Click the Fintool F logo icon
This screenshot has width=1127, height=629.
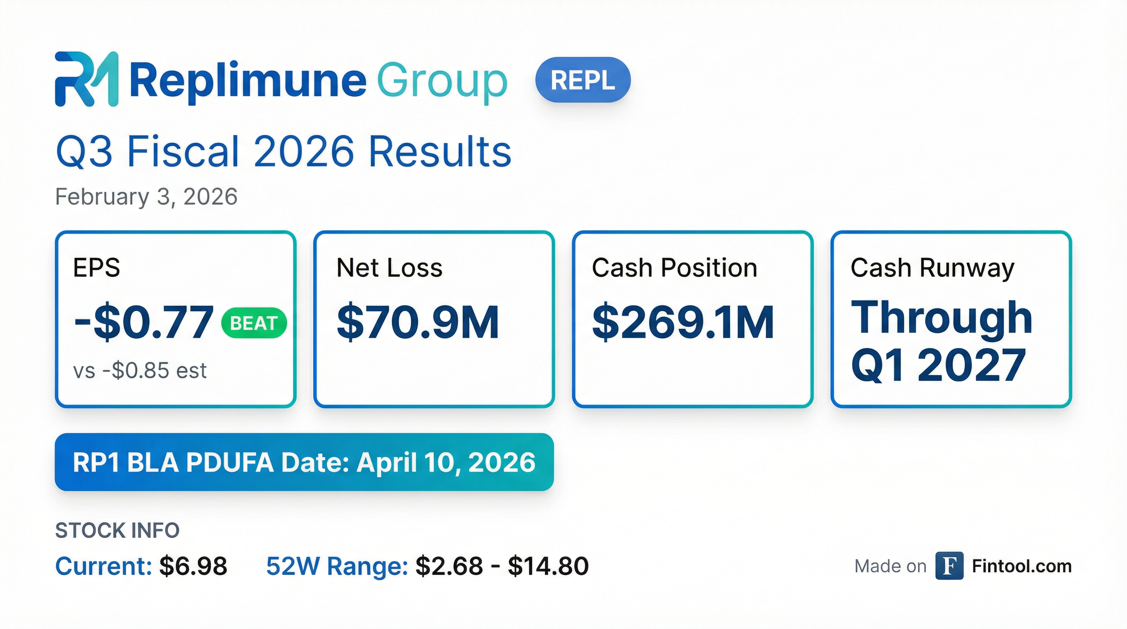[949, 566]
